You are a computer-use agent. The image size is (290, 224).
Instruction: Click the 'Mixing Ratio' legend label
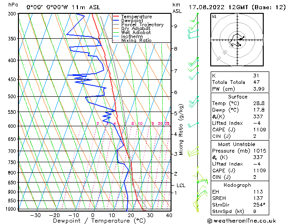tap(136, 40)
